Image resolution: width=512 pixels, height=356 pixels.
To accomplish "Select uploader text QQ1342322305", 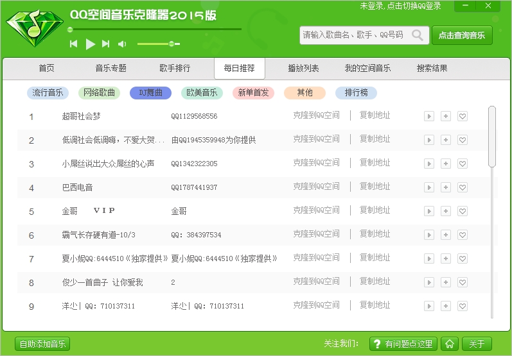I will (x=194, y=164).
